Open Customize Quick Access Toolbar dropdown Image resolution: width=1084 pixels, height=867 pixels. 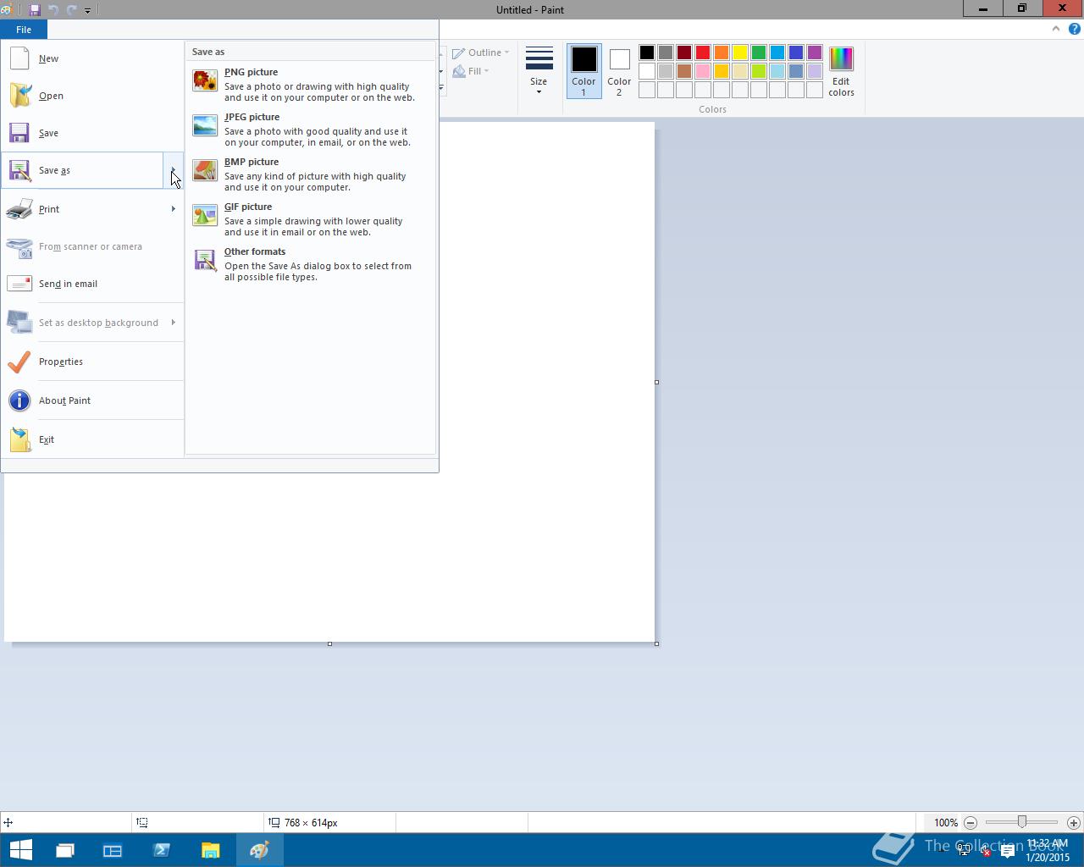pyautogui.click(x=87, y=10)
